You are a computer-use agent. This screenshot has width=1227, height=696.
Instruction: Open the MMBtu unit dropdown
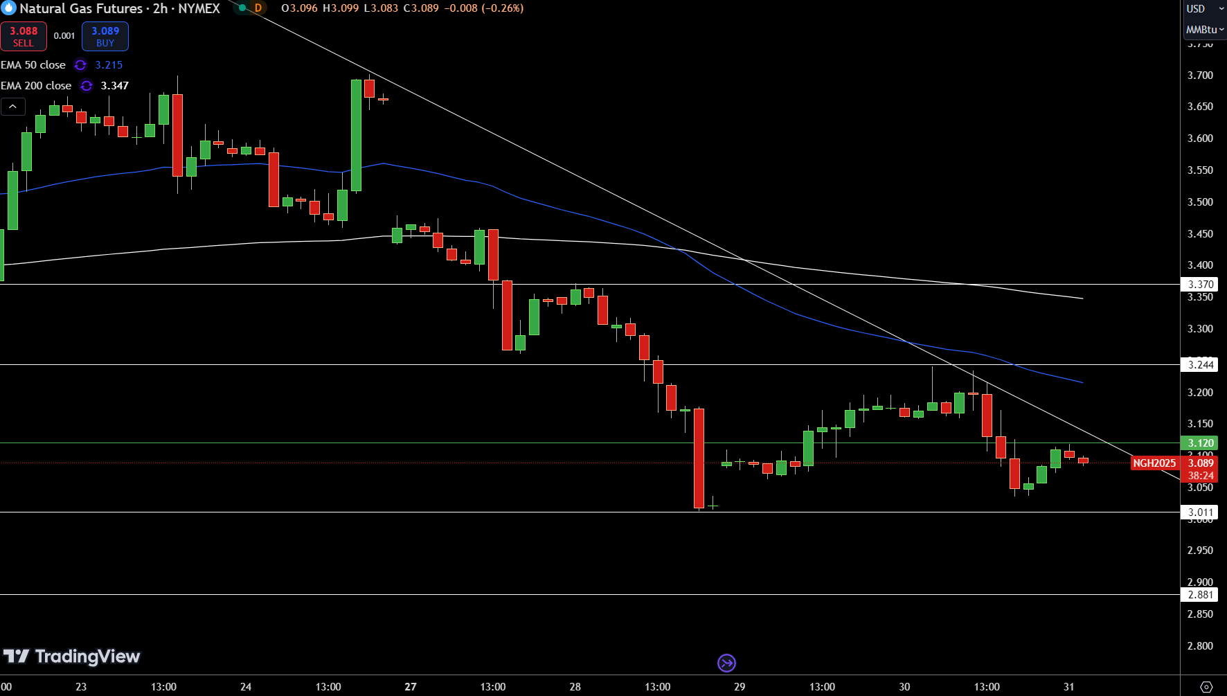pyautogui.click(x=1205, y=30)
